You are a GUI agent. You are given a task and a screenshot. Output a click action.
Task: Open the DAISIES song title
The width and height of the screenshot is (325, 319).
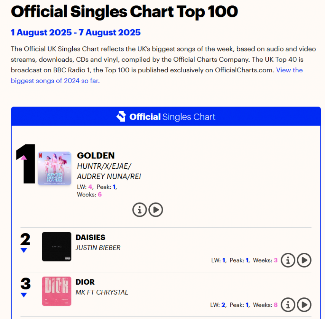90,237
